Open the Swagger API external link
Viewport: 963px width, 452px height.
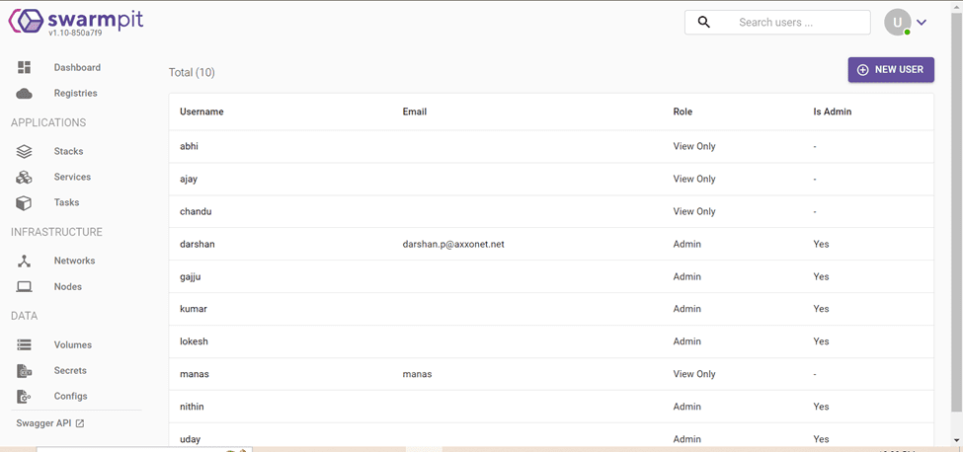tap(50, 423)
